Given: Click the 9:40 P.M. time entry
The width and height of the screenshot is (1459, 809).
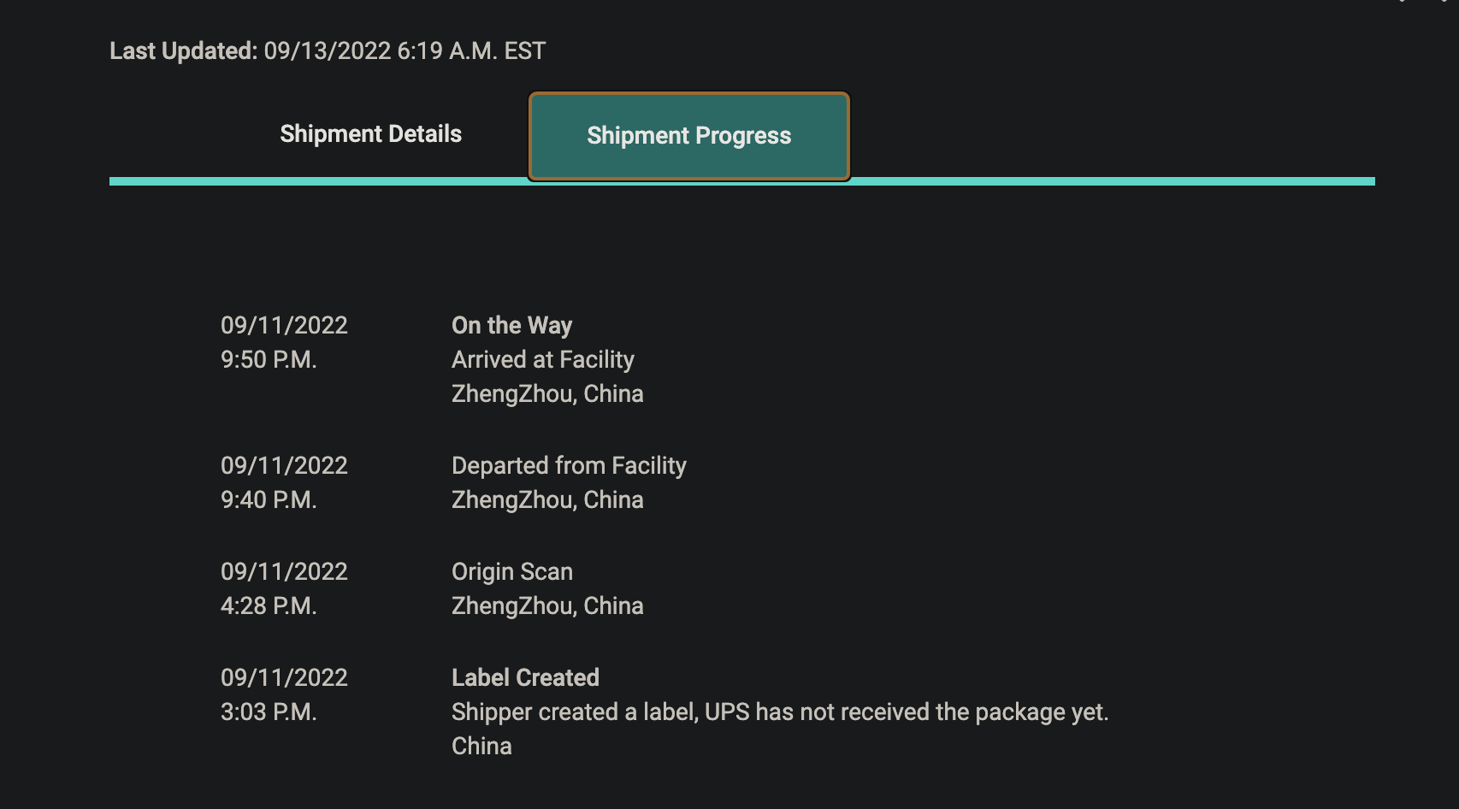Looking at the screenshot, I should 269,500.
